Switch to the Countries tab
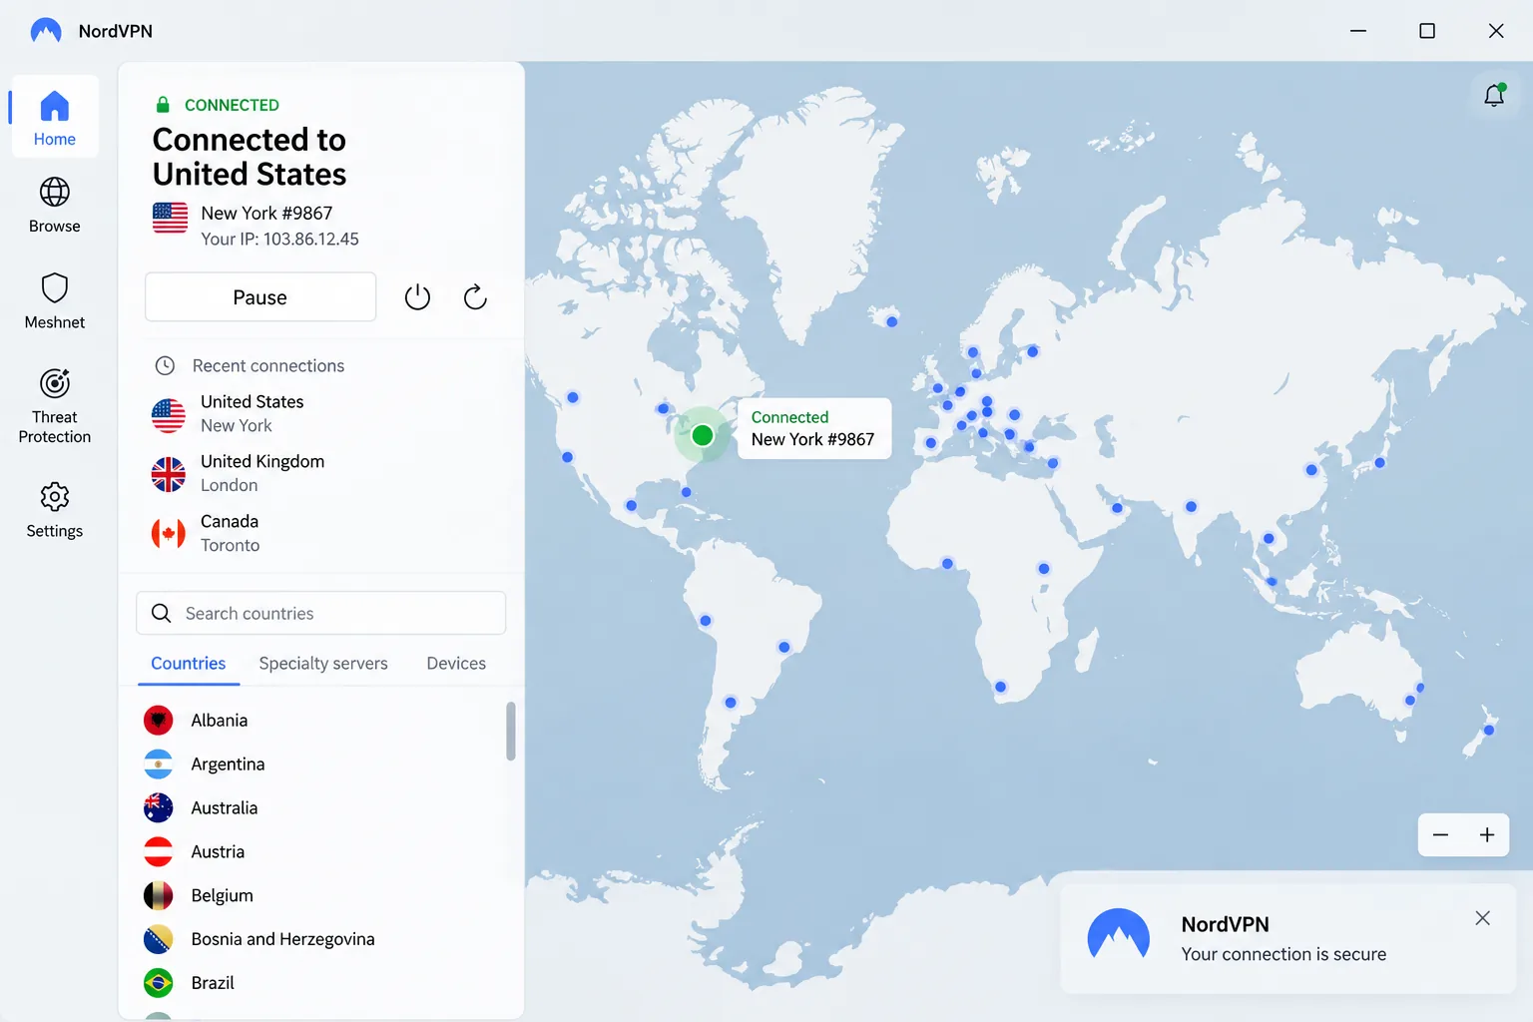Screen dimensions: 1533x1022 click(189, 664)
